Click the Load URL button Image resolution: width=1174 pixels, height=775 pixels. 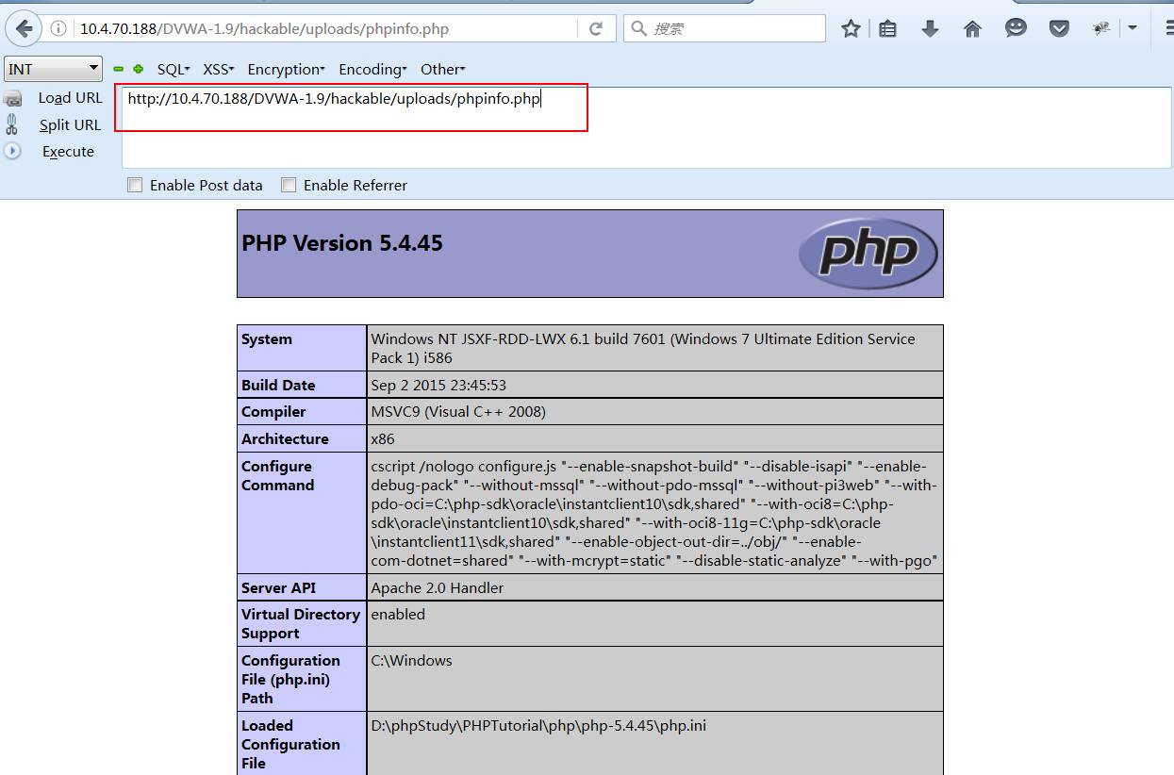point(70,98)
